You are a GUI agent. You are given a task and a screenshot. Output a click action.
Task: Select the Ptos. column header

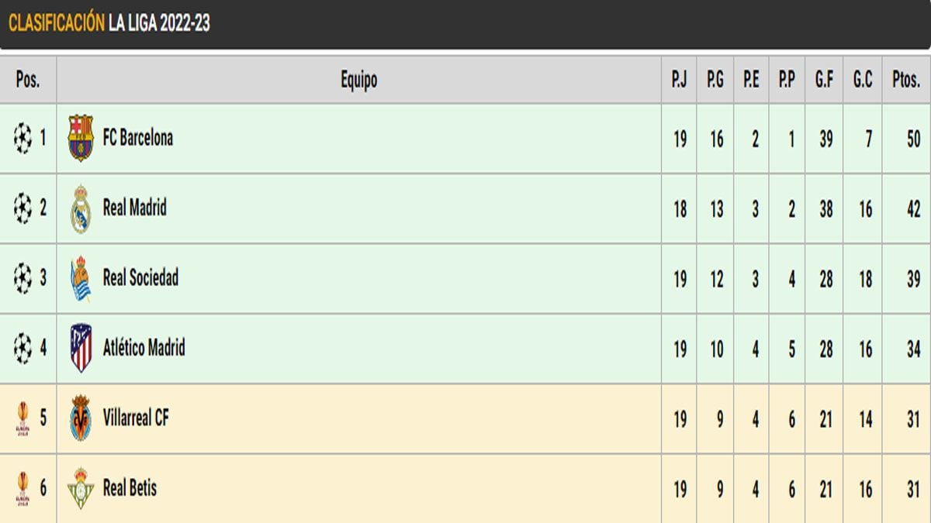905,79
